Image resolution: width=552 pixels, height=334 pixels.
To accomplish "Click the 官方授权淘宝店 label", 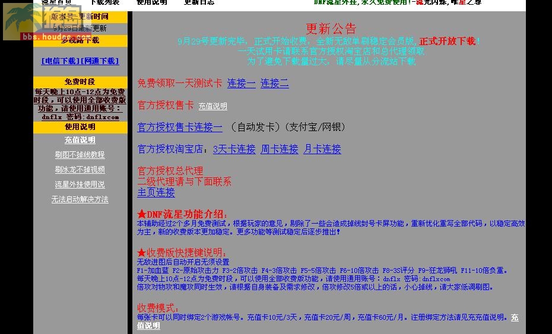I will [170, 149].
